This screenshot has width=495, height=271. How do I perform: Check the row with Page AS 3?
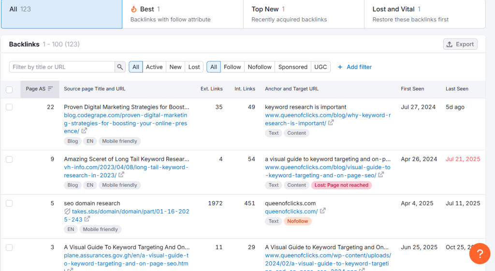pyautogui.click(x=9, y=247)
